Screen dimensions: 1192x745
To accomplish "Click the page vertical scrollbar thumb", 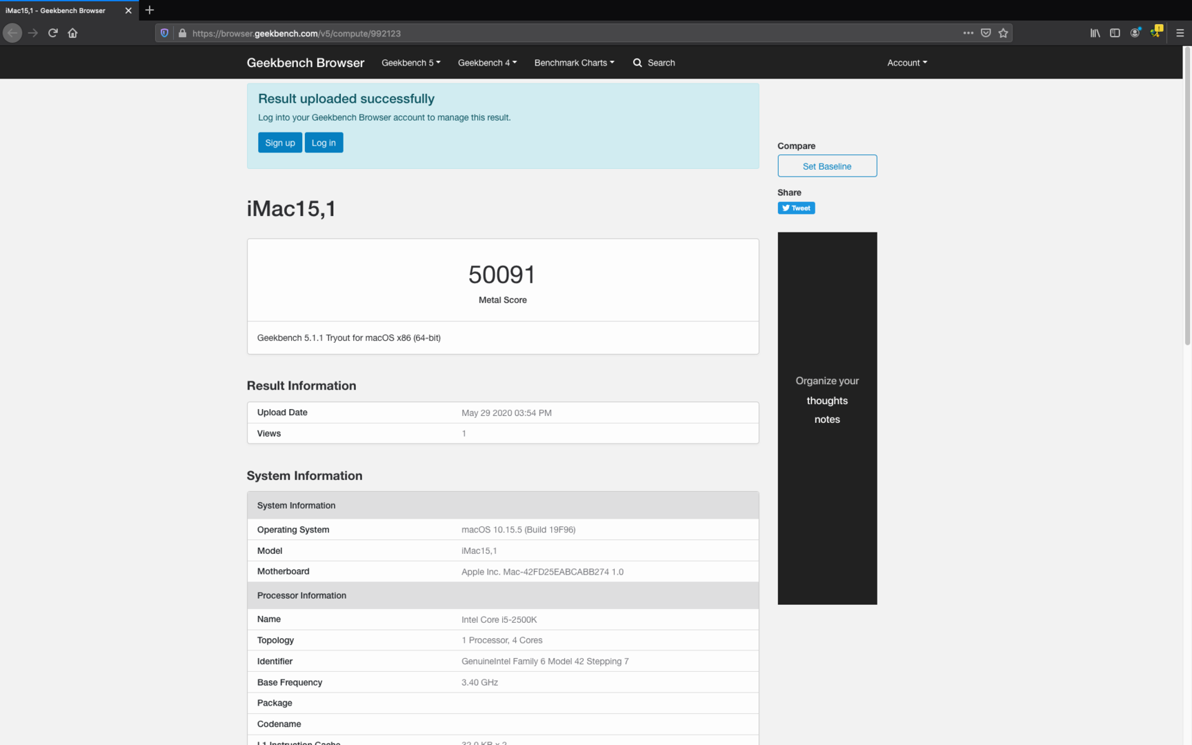I will (1187, 197).
